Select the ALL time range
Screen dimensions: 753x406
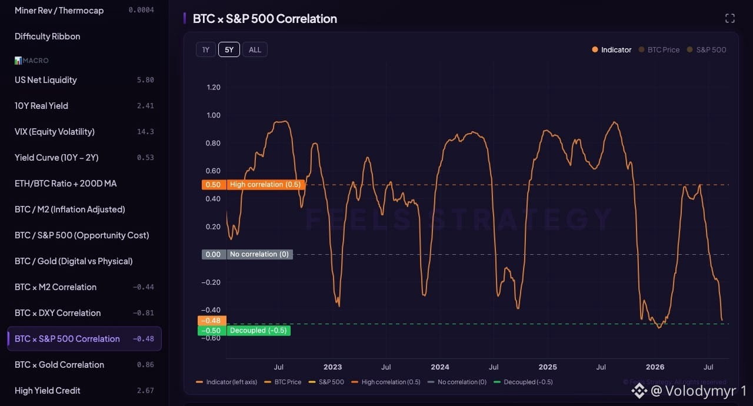click(255, 49)
